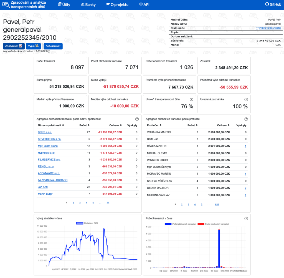
Task: Open the Jan Král link
Action: (43, 187)
